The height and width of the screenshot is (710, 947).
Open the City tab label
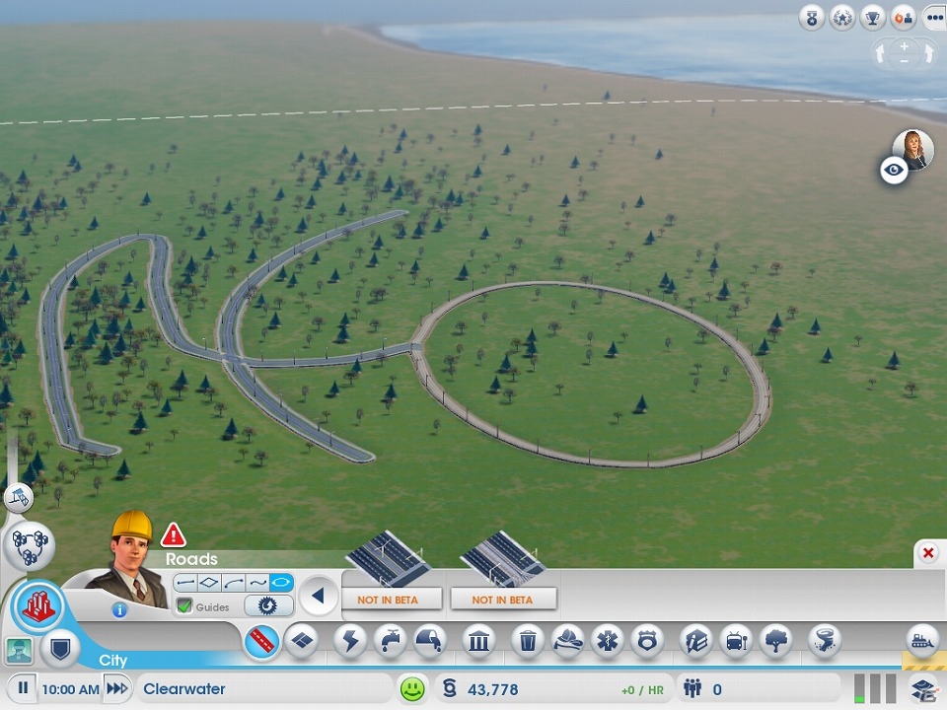[112, 660]
